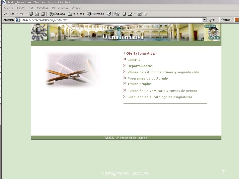Open the Departamentos link
239x179 pixels.
click(x=140, y=66)
